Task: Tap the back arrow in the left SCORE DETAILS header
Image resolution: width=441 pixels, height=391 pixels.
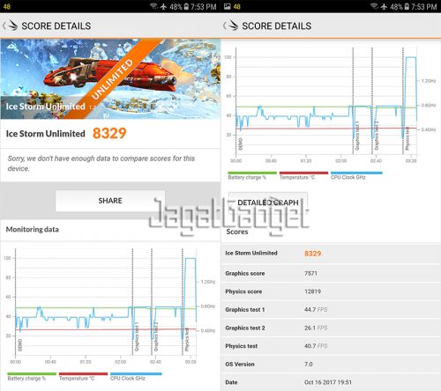Action: (4, 26)
